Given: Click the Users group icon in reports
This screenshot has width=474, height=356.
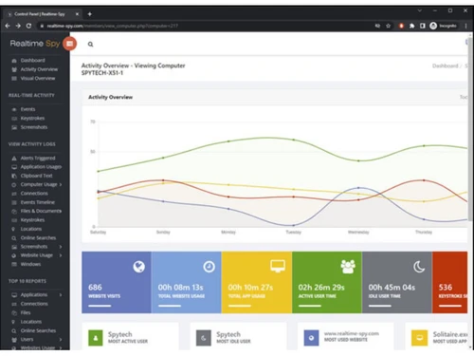Looking at the screenshot, I should pyautogui.click(x=14, y=340).
